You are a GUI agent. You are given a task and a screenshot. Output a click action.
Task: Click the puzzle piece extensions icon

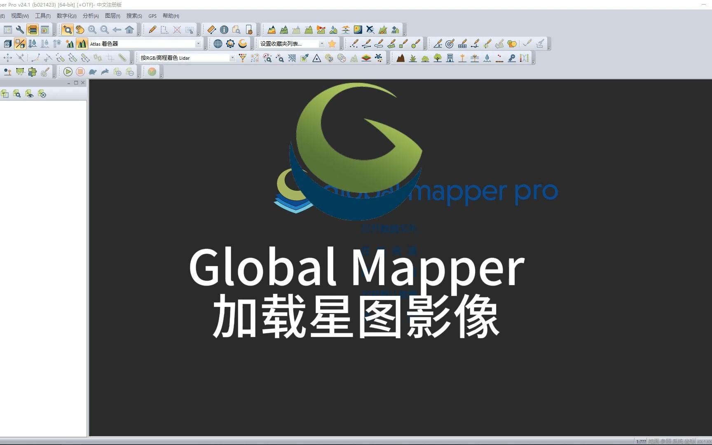pyautogui.click(x=32, y=72)
